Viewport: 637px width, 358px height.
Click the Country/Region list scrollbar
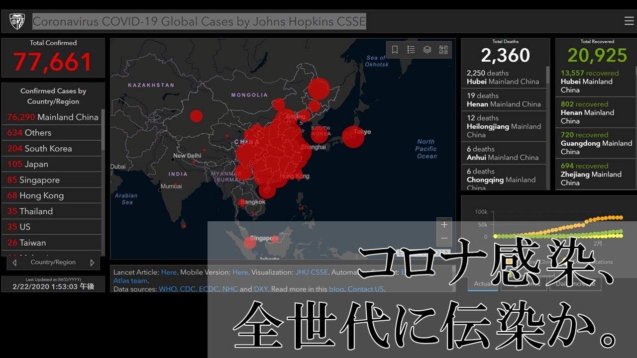[103, 129]
